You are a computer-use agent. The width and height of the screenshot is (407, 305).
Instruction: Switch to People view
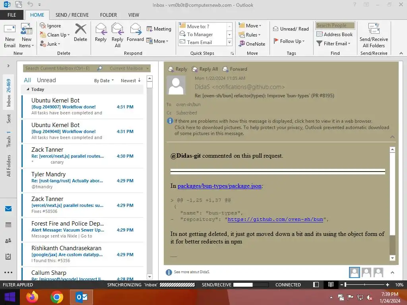point(8,241)
